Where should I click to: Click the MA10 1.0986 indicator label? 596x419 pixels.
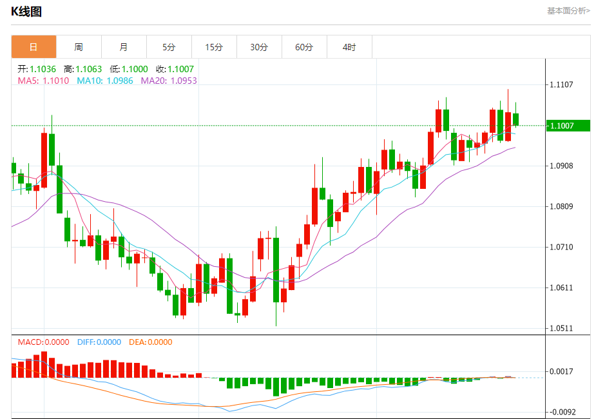pyautogui.click(x=105, y=81)
